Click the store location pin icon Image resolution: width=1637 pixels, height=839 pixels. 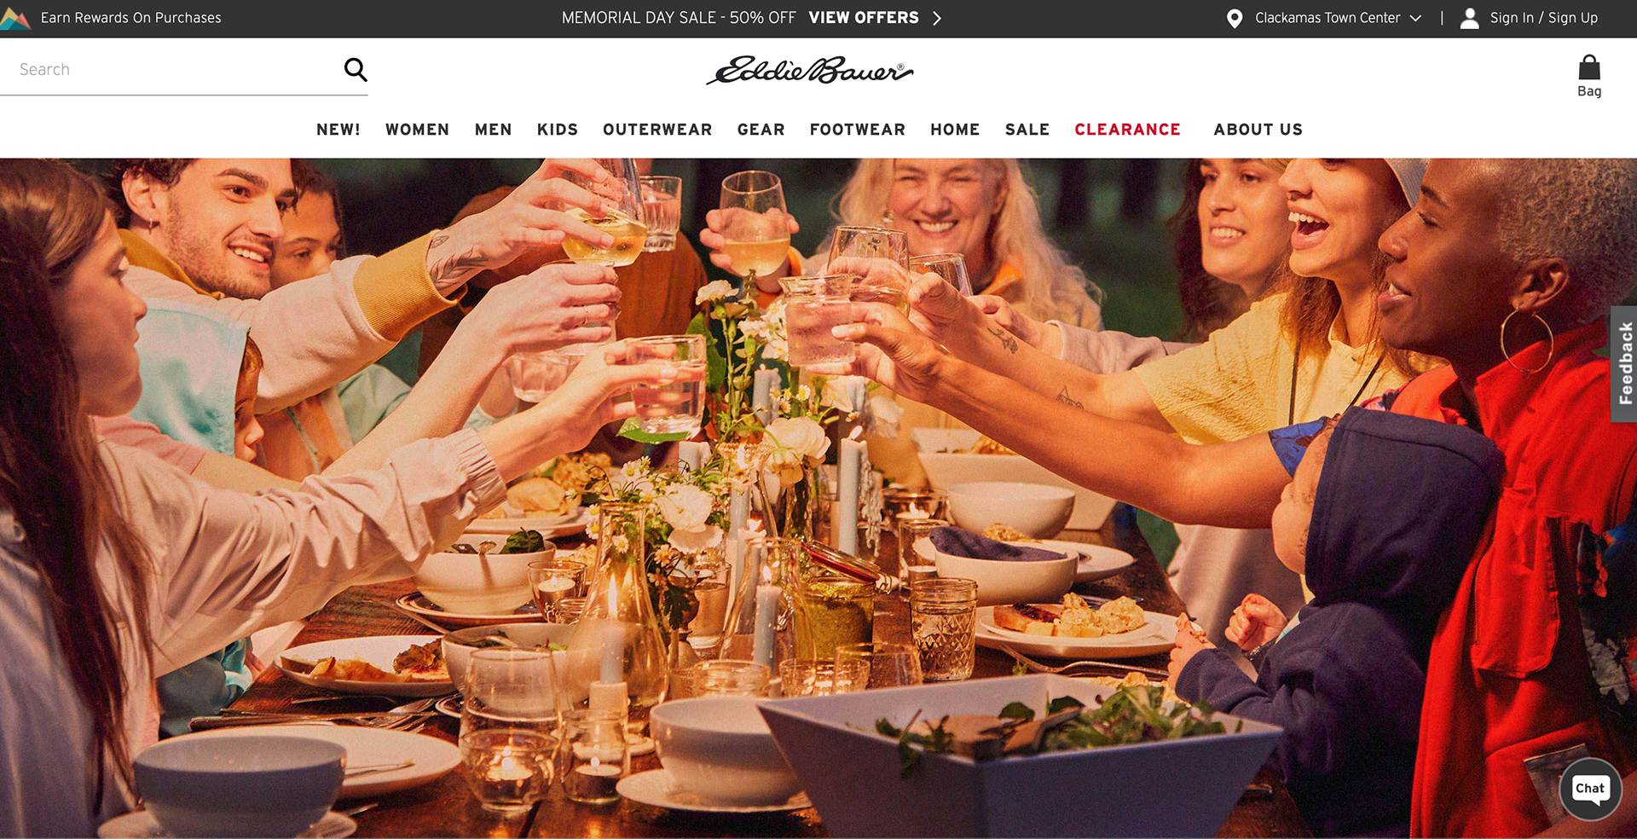click(1234, 19)
